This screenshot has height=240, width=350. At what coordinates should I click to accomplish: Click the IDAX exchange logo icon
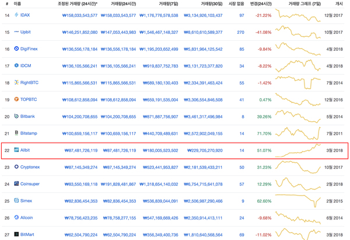point(16,15)
